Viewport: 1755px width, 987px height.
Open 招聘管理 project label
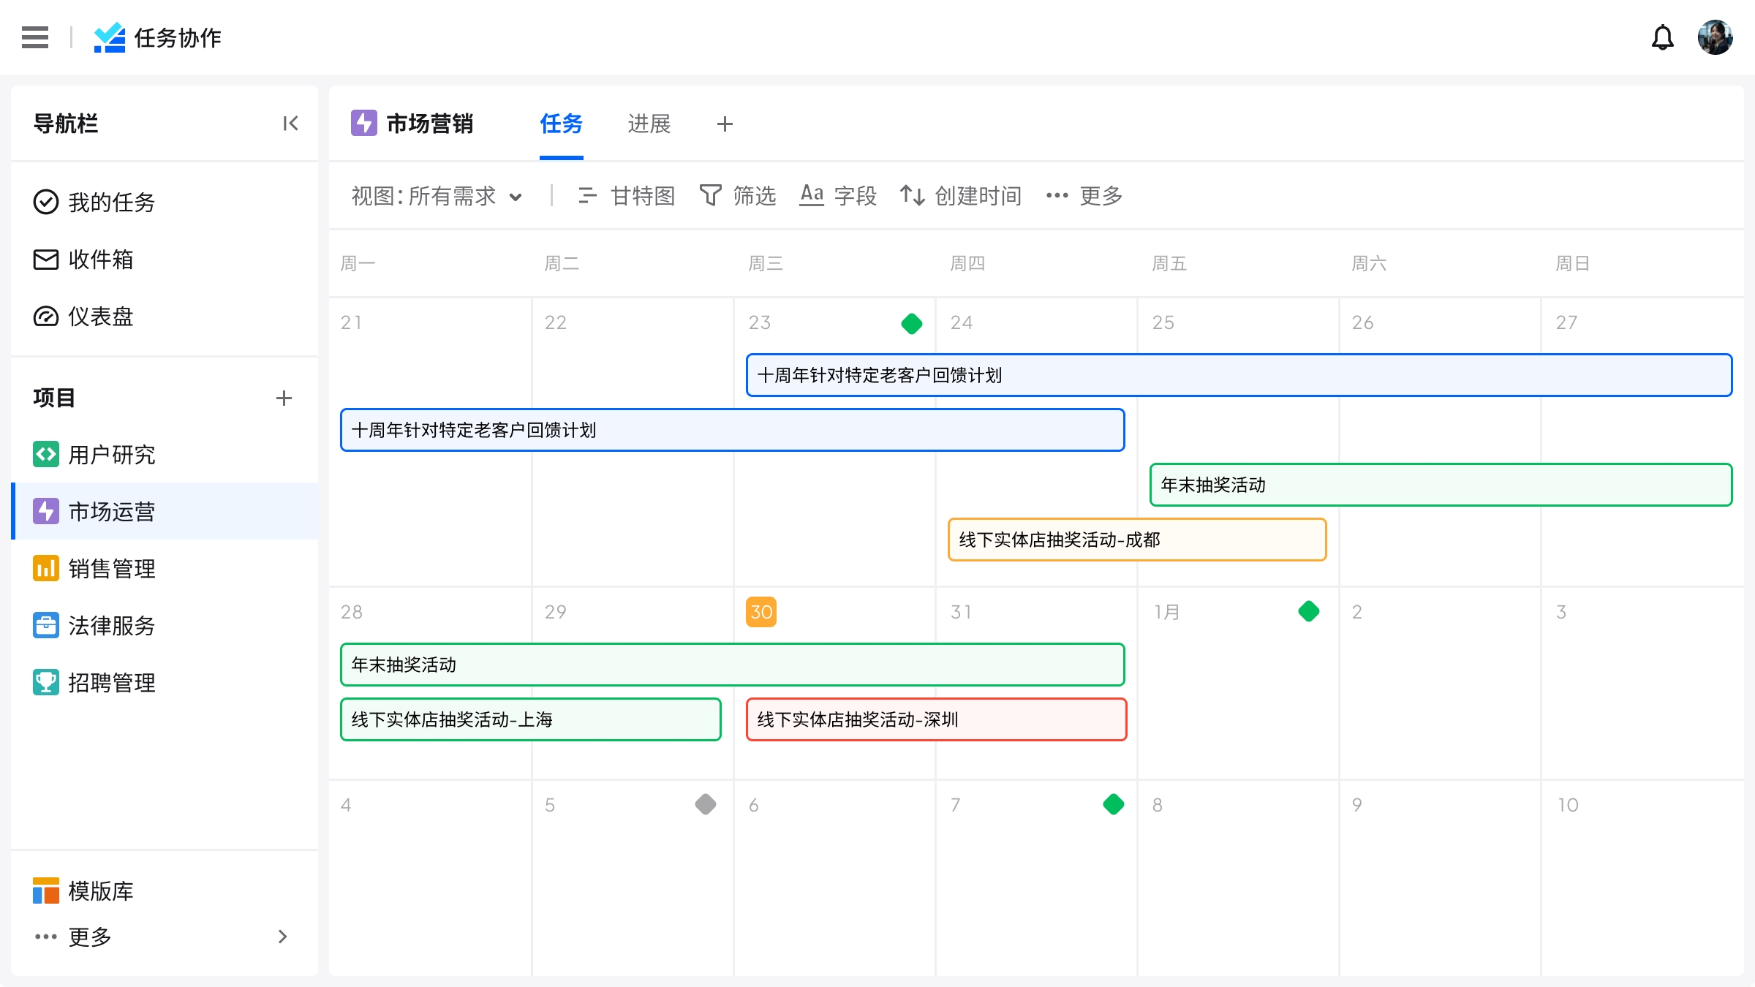coord(112,682)
